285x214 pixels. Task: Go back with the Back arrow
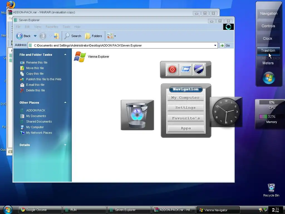click(x=23, y=36)
